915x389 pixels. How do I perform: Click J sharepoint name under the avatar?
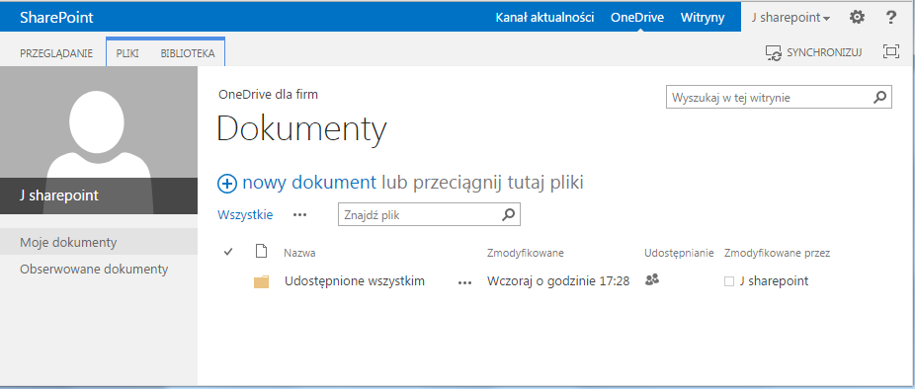[59, 195]
